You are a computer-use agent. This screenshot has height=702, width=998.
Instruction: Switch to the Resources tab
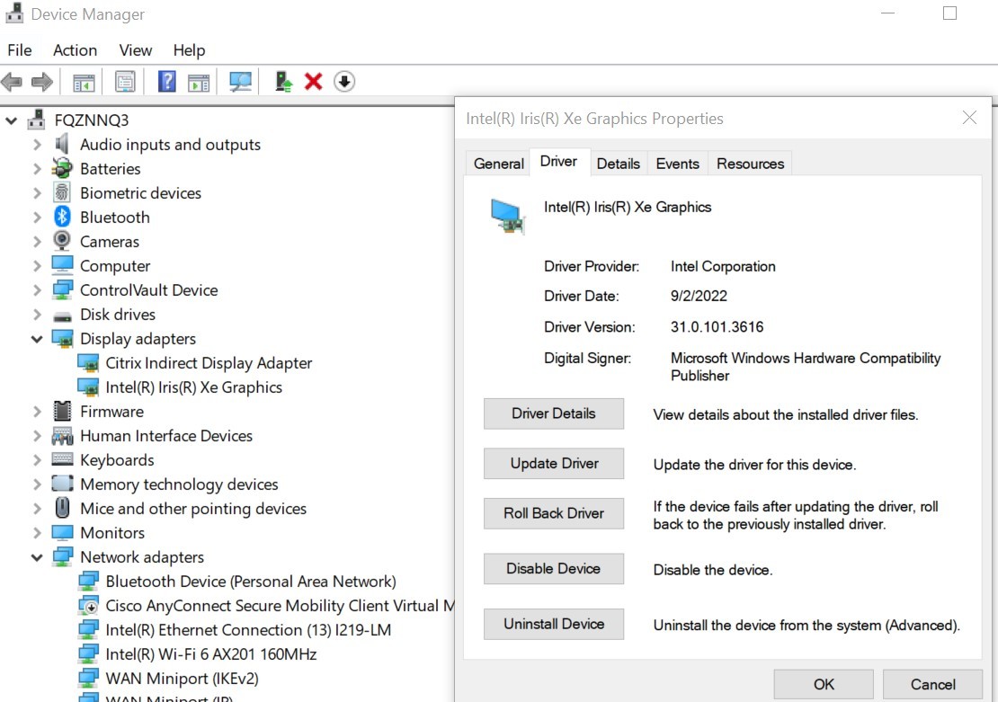coord(750,164)
